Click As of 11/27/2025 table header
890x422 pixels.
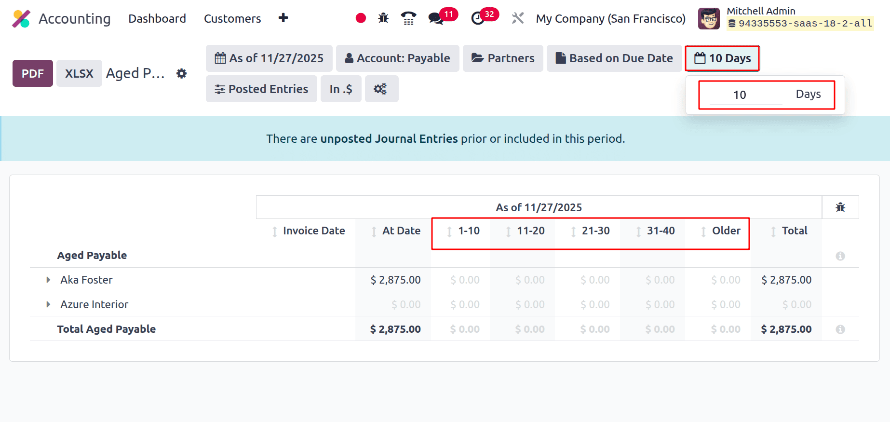tap(539, 207)
